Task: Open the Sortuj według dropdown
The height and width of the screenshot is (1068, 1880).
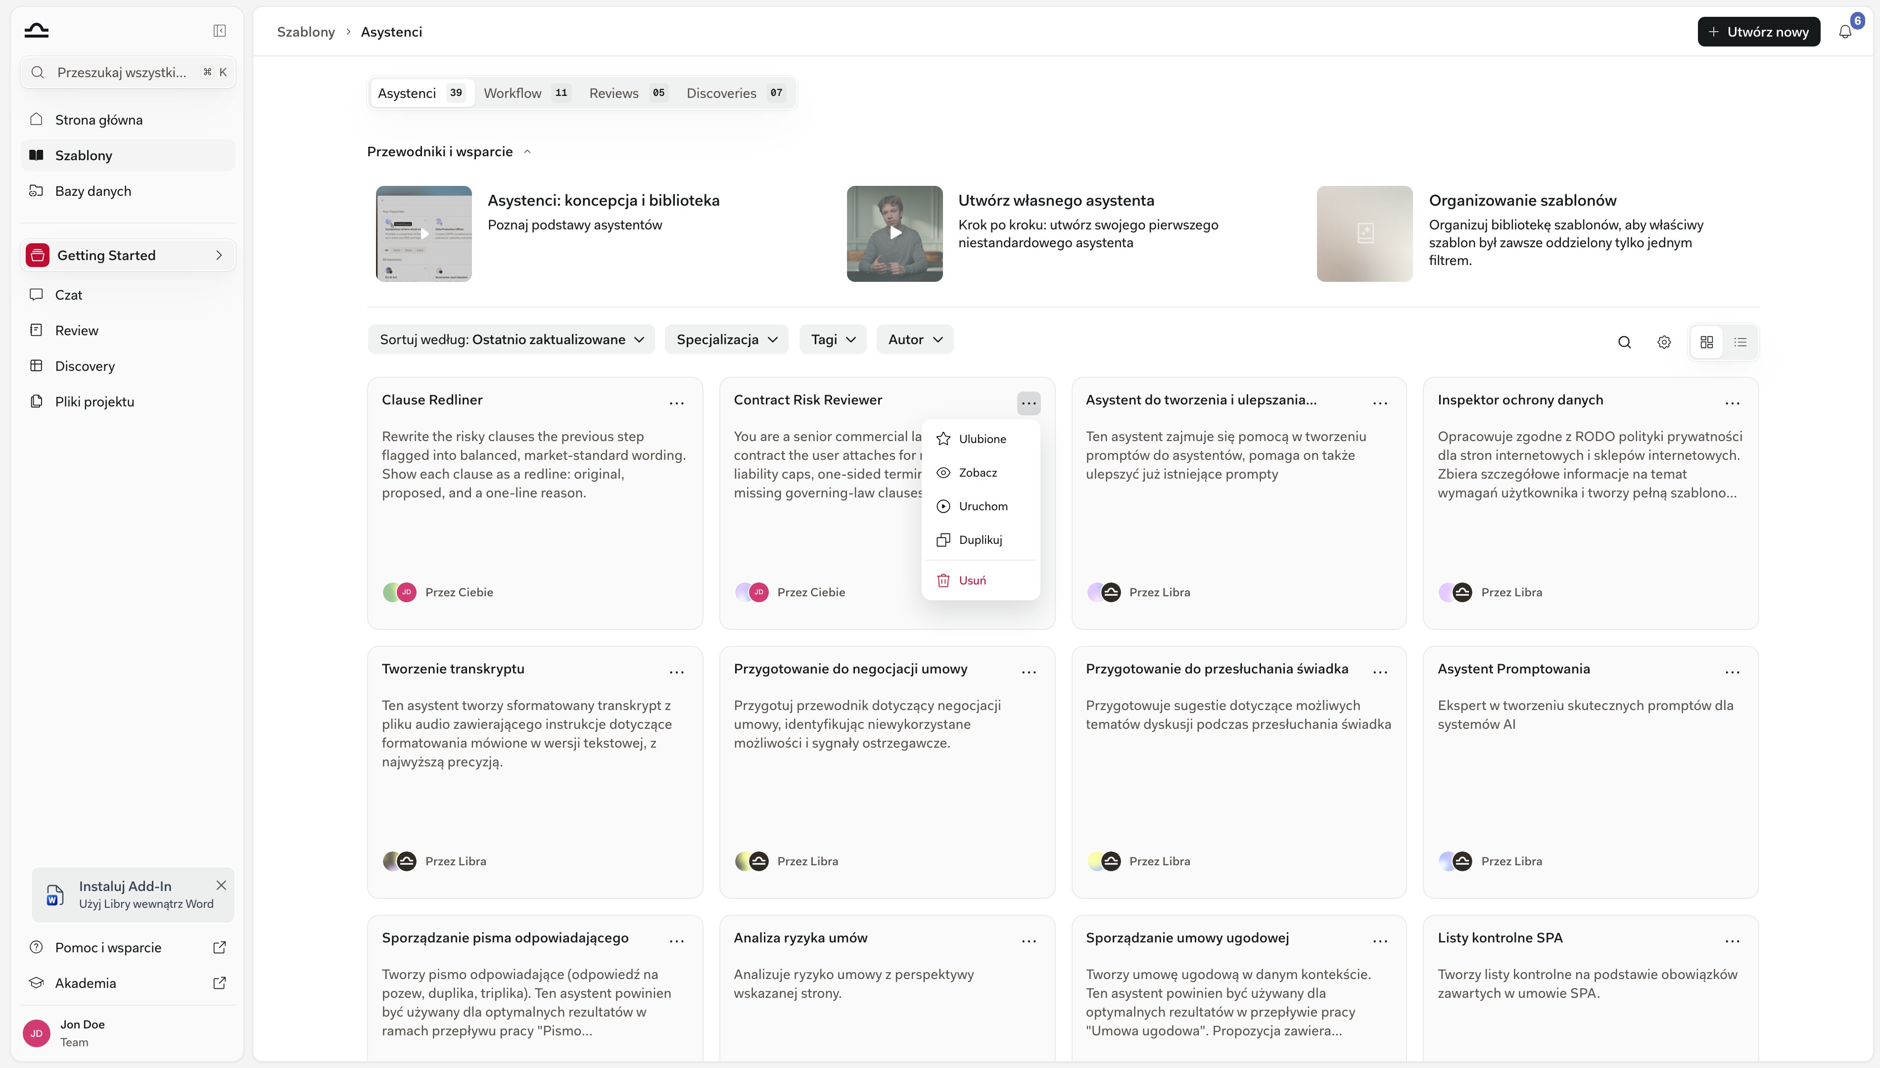Action: 512,340
